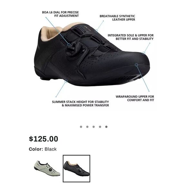Click the integrated sole hotspot marker on toe
Screen dimensions: 187x187
coord(143,53)
